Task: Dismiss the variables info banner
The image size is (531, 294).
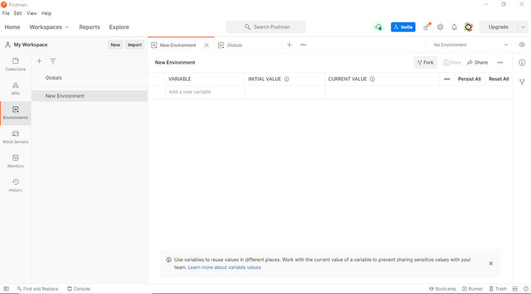Action: [x=490, y=264]
